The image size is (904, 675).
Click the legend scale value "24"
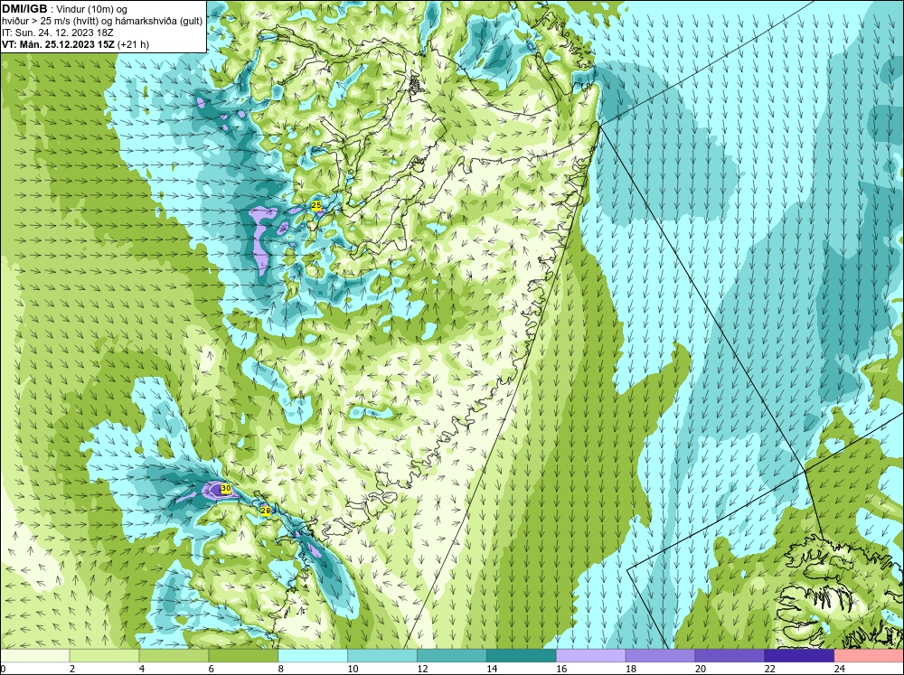840,669
